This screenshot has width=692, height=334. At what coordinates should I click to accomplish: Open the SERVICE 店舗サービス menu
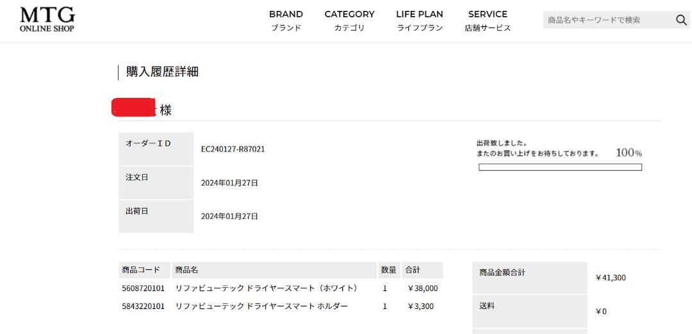tap(488, 20)
